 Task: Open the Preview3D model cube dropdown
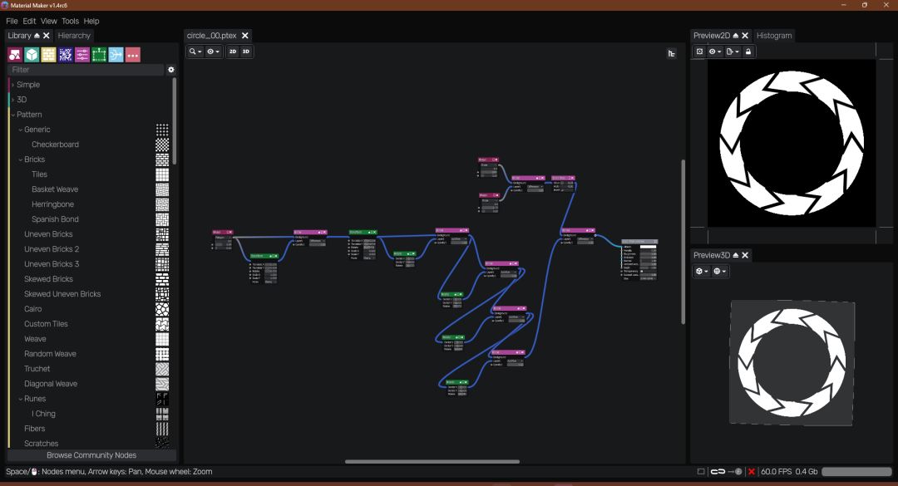coord(702,272)
